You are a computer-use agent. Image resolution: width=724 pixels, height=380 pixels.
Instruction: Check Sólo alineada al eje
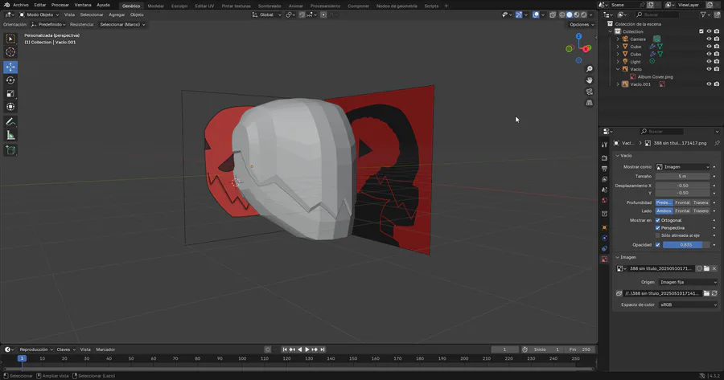tap(657, 235)
